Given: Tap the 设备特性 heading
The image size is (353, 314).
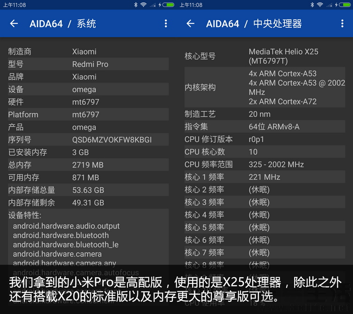Looking at the screenshot, I should click(25, 215).
